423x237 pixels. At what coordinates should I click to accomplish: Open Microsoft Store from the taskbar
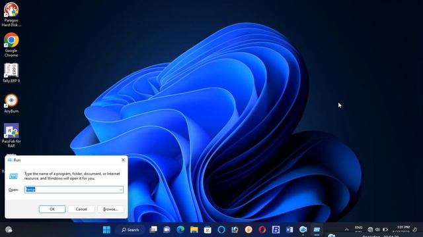[x=208, y=230]
